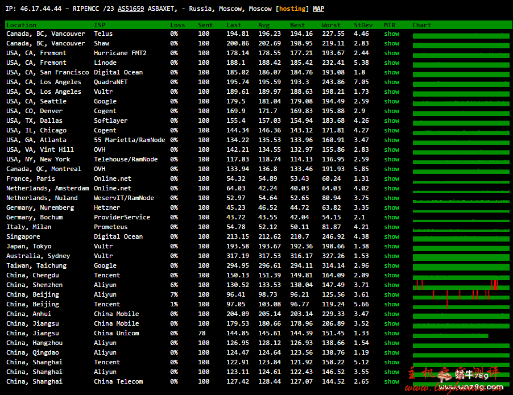Open the AS51659 link in the header
This screenshot has width=513, height=395.
131,9
